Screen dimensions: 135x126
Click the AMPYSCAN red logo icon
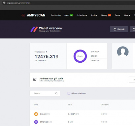coord(23,15)
